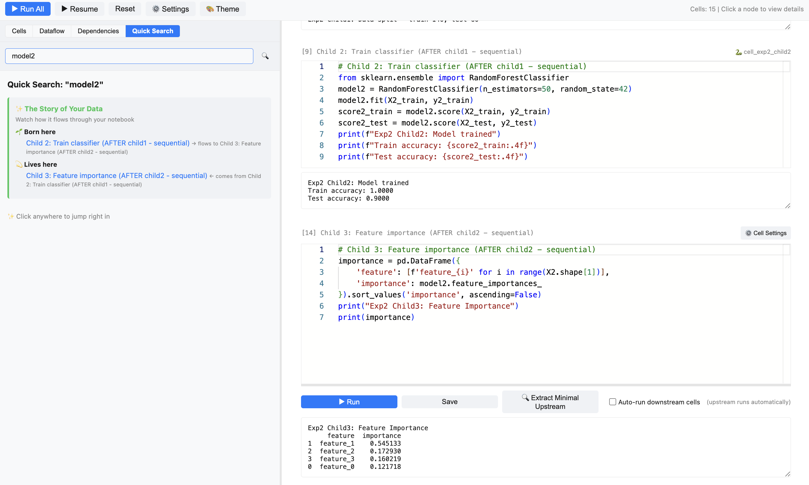Click the Reset button
Screen dimensions: 809x485
(125, 9)
